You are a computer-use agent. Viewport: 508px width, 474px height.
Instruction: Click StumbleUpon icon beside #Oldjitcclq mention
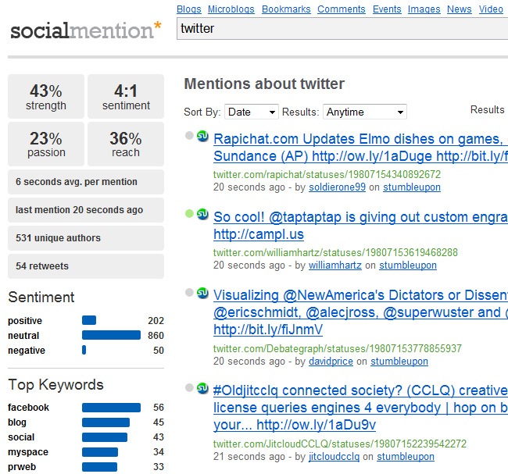click(x=202, y=387)
